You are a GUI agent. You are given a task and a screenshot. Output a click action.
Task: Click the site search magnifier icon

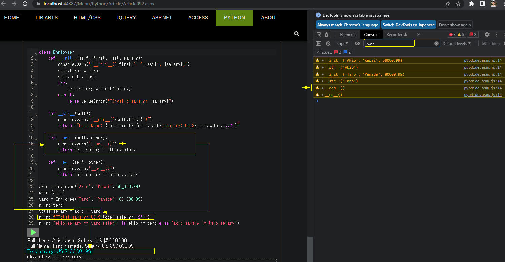(296, 34)
